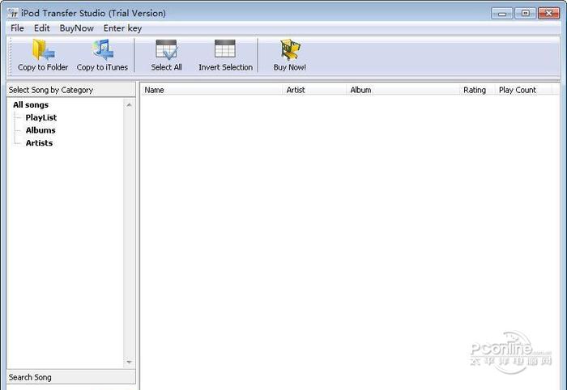Minimize the iPod Transfer Studio window

pos(502,14)
